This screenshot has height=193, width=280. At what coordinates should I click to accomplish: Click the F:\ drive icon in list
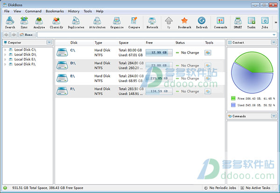(62, 91)
